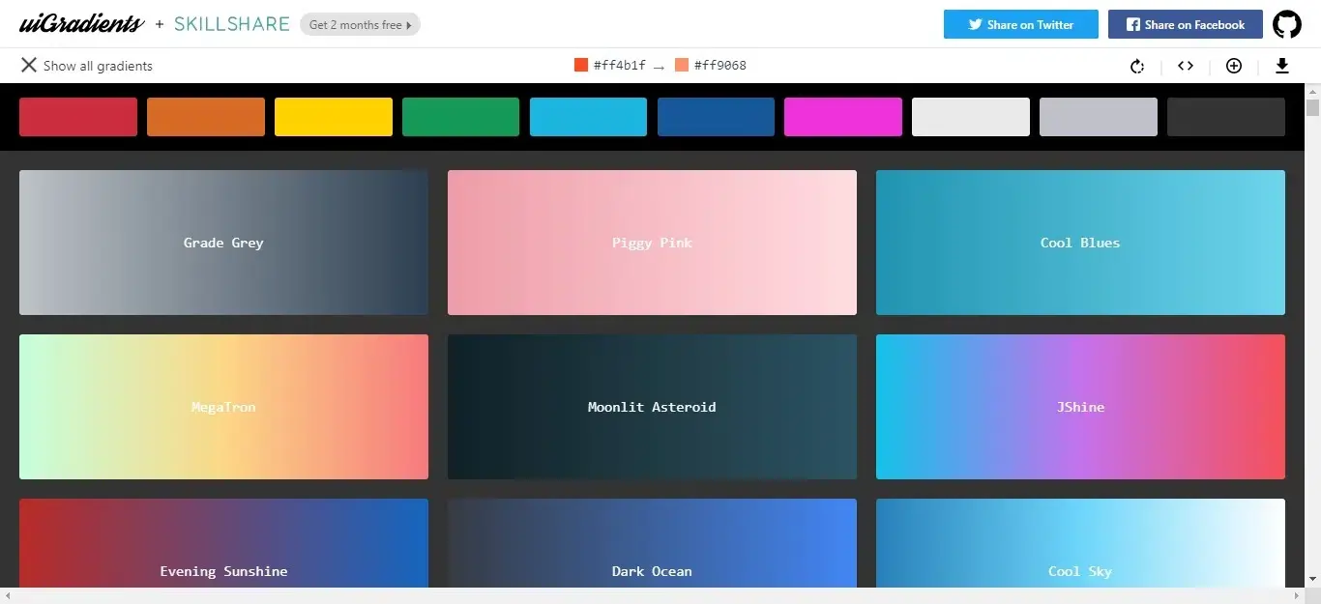
Task: Filter gradients by the orange swatch
Action: (x=206, y=117)
